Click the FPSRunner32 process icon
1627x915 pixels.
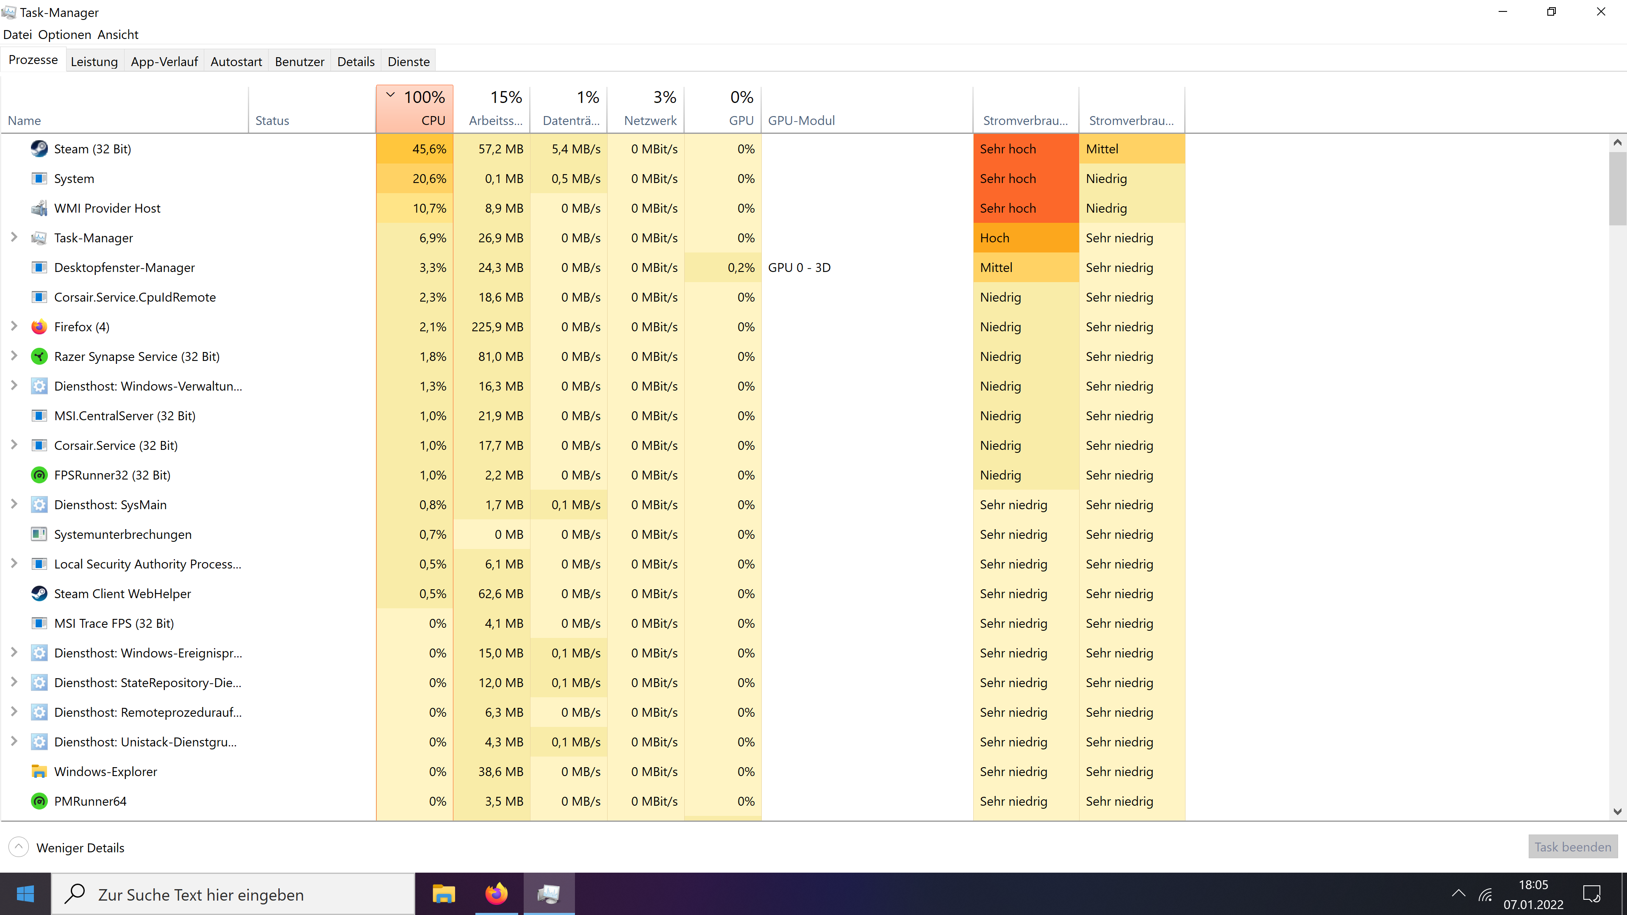[x=39, y=475]
